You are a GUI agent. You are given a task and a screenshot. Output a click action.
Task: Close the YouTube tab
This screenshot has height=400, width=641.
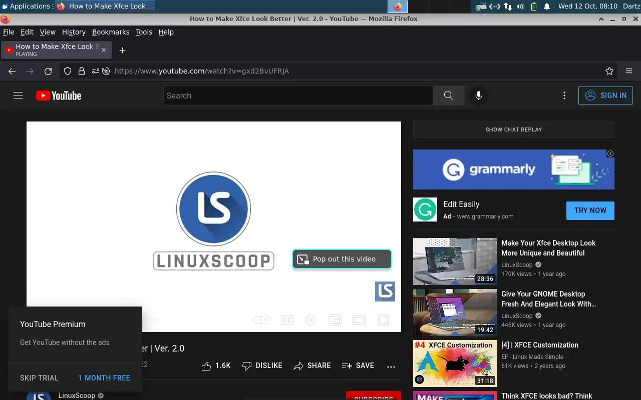click(x=104, y=50)
